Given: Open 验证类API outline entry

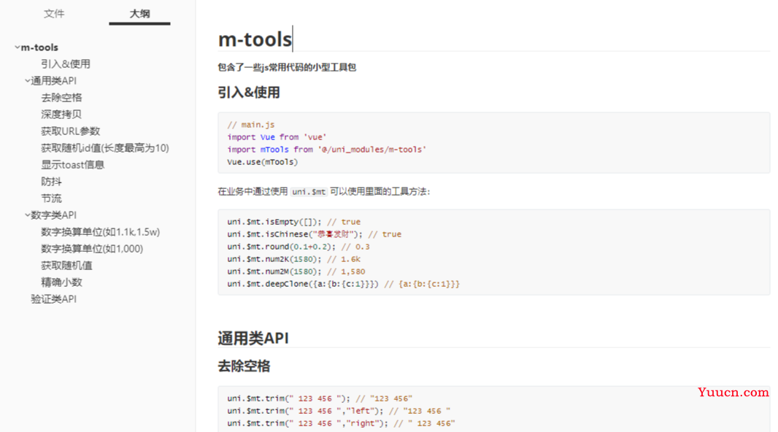Looking at the screenshot, I should [x=53, y=299].
